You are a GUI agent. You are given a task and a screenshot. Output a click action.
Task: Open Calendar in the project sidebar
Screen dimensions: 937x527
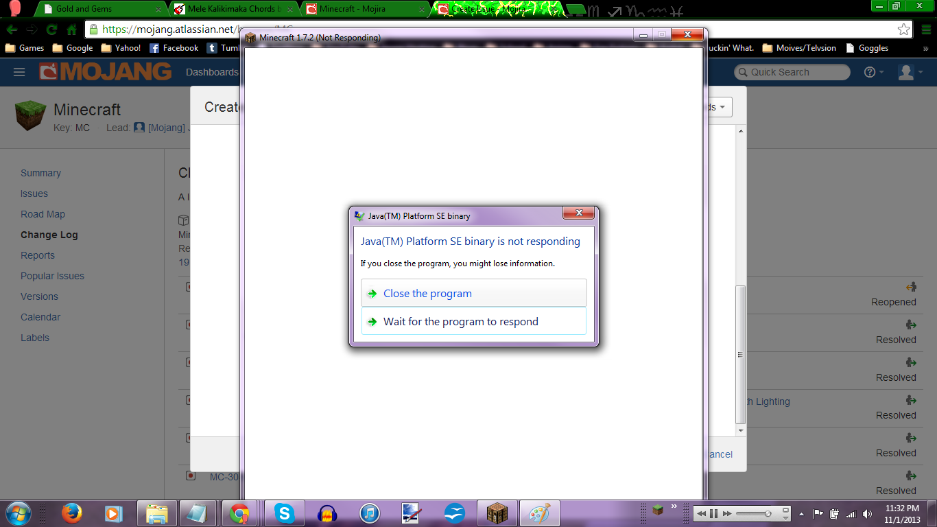click(x=40, y=317)
